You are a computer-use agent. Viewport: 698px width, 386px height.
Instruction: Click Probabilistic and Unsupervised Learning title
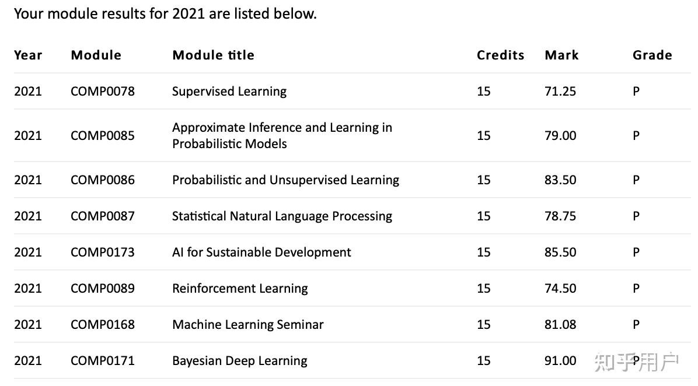tap(285, 180)
